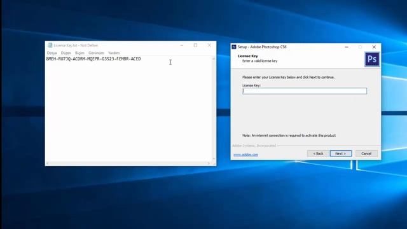
Task: Close the Photoshop Setup window
Action: click(374, 47)
